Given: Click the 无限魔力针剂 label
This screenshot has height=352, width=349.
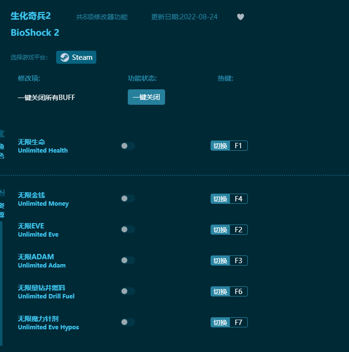Looking at the screenshot, I should coord(38,319).
